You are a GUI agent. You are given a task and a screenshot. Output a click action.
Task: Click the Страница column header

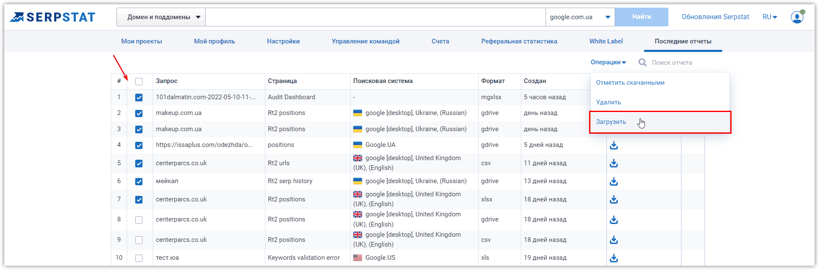click(282, 81)
